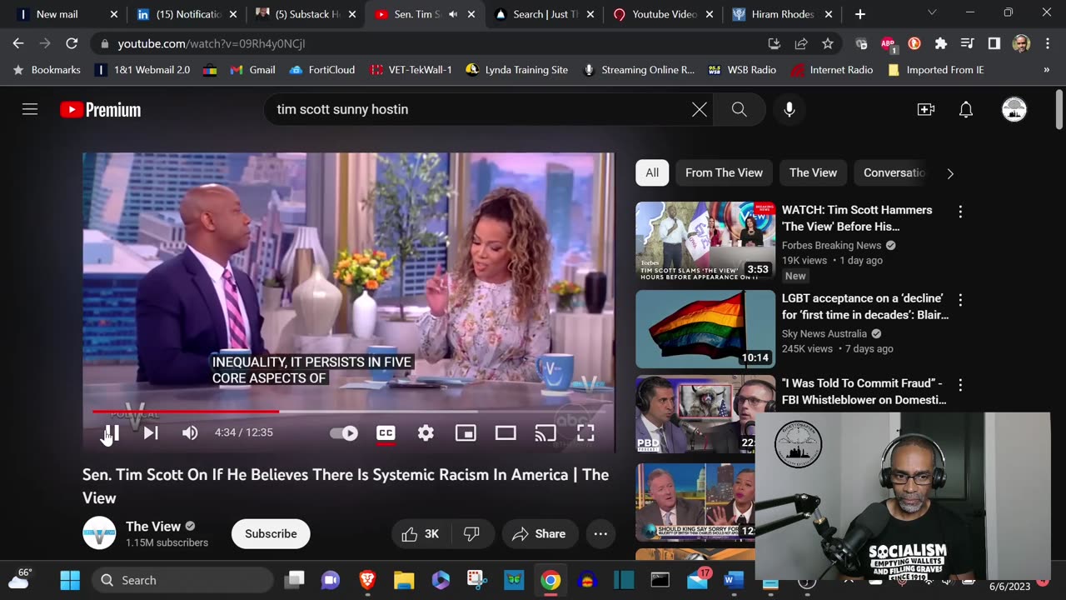Viewport: 1066px width, 600px height.
Task: Bookmark this page with the star
Action: (x=828, y=43)
